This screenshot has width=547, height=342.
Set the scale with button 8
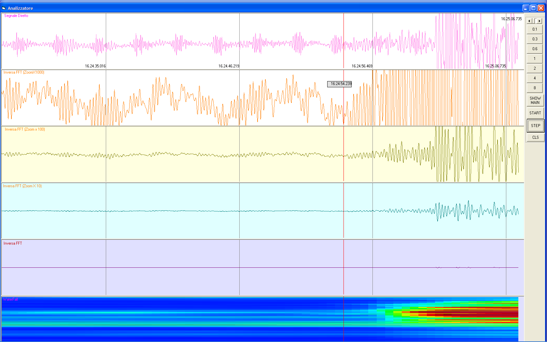535,88
